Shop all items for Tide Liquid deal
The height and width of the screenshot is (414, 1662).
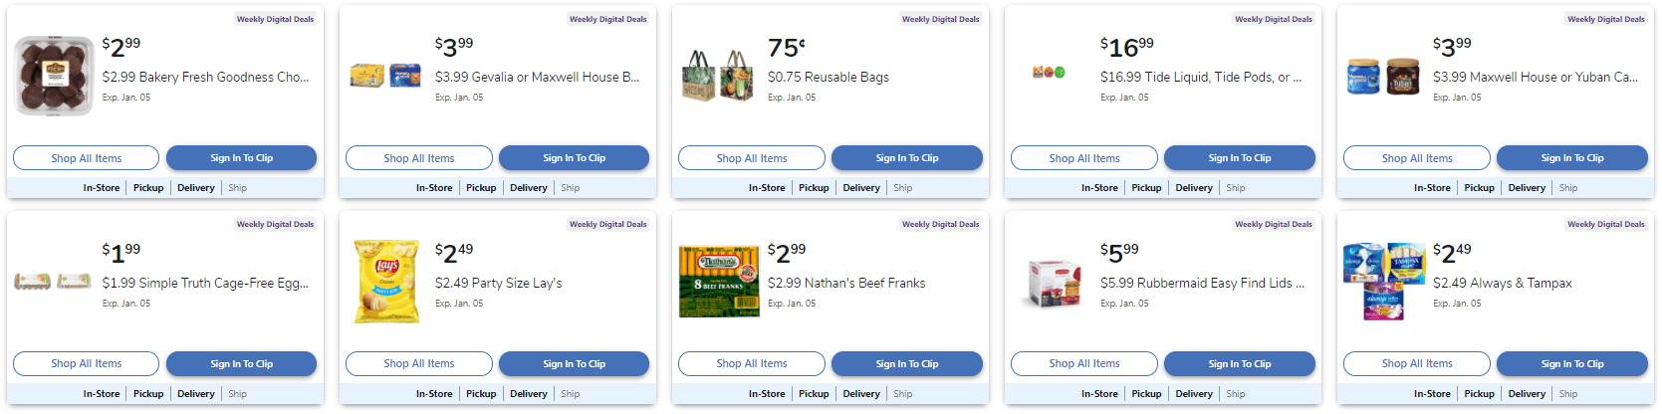pyautogui.click(x=1083, y=158)
